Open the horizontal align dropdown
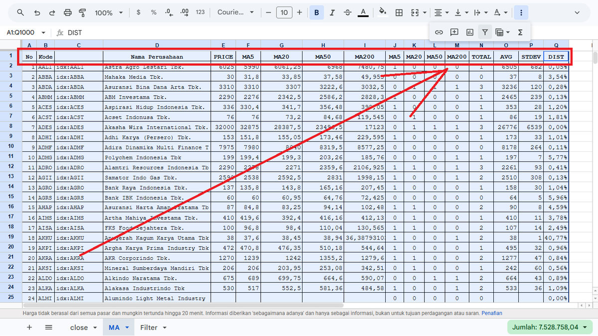Viewport: 598px width, 336px height. pyautogui.click(x=441, y=12)
